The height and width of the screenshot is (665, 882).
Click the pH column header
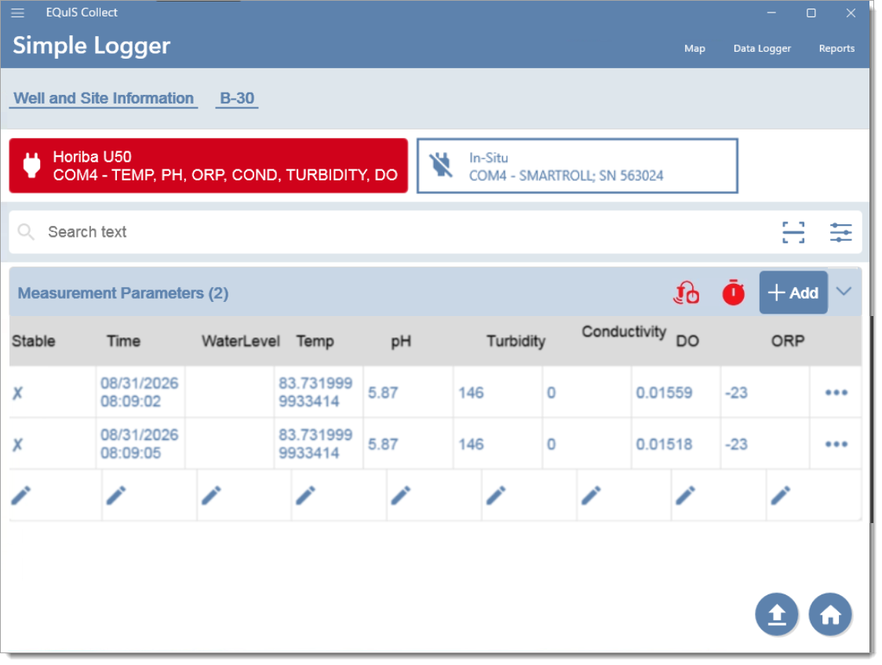[x=400, y=341]
